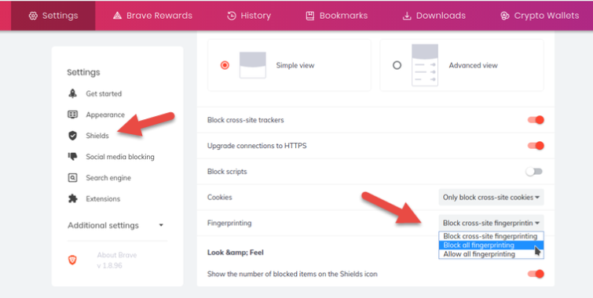Select the Simple view radio button

pos(225,65)
